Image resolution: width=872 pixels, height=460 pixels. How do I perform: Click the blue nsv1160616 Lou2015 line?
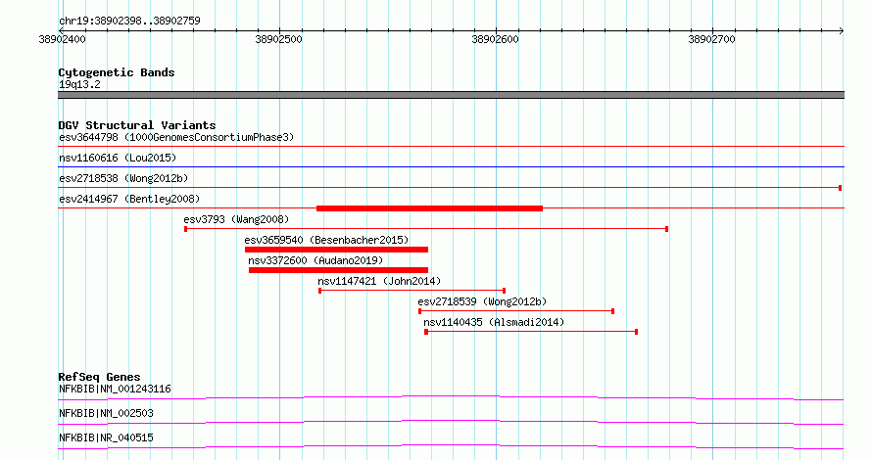(451, 166)
